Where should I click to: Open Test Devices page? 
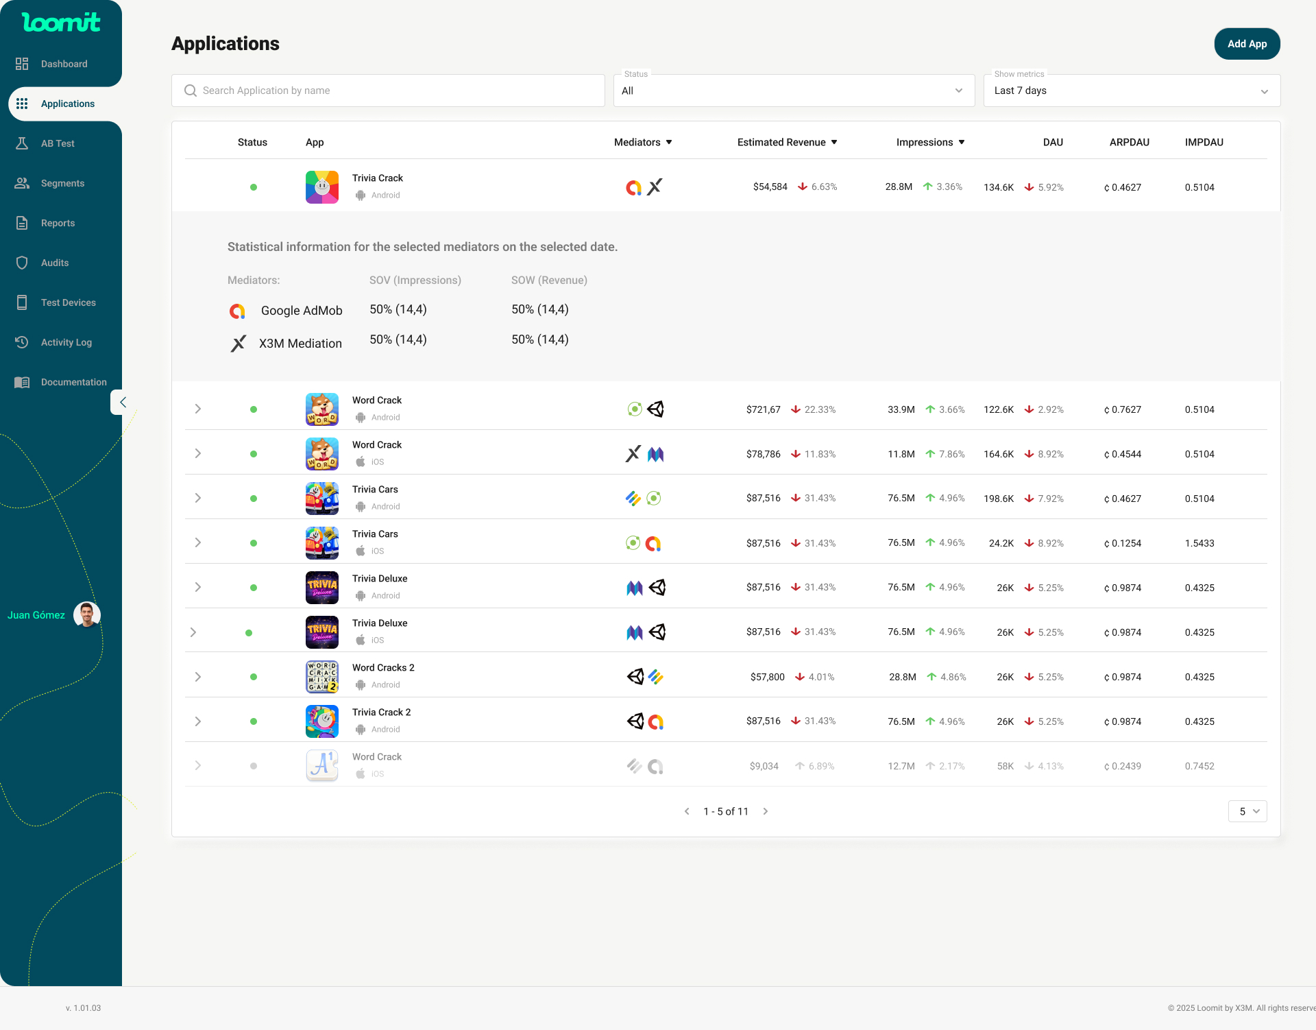68,302
